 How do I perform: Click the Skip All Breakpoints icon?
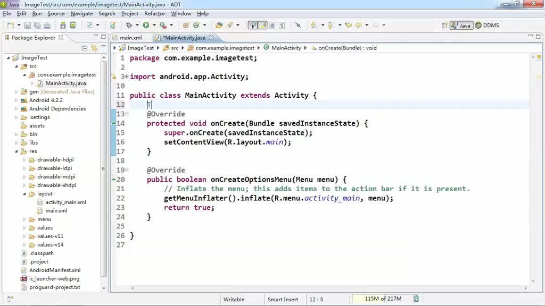coord(298,25)
